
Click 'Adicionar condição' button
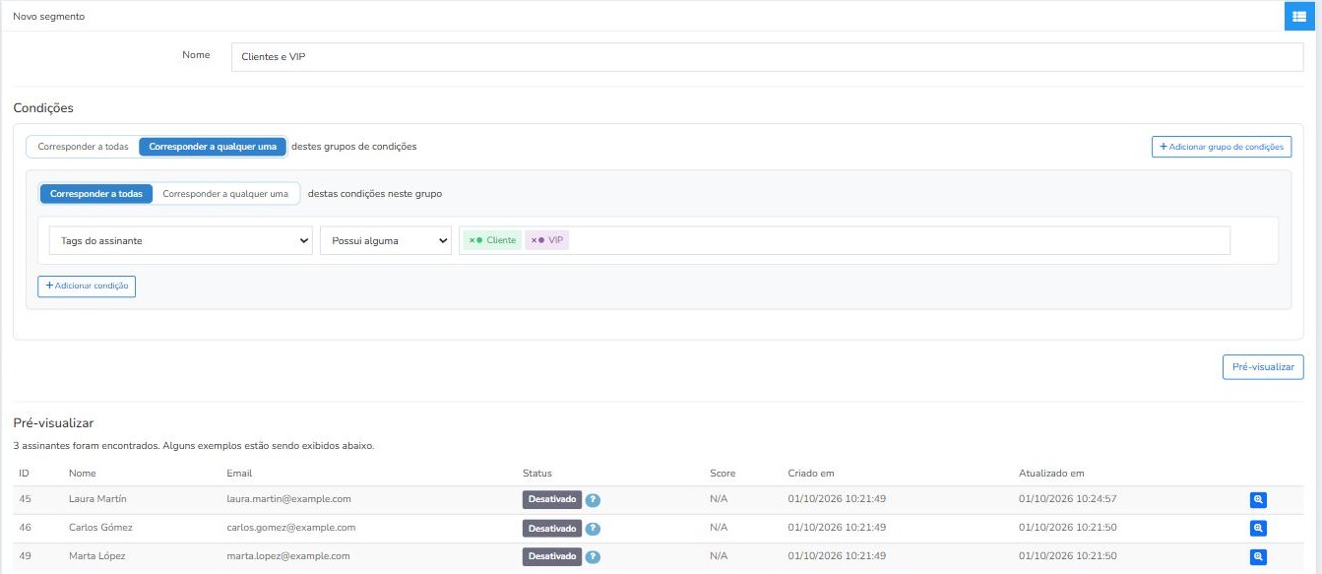(x=87, y=286)
